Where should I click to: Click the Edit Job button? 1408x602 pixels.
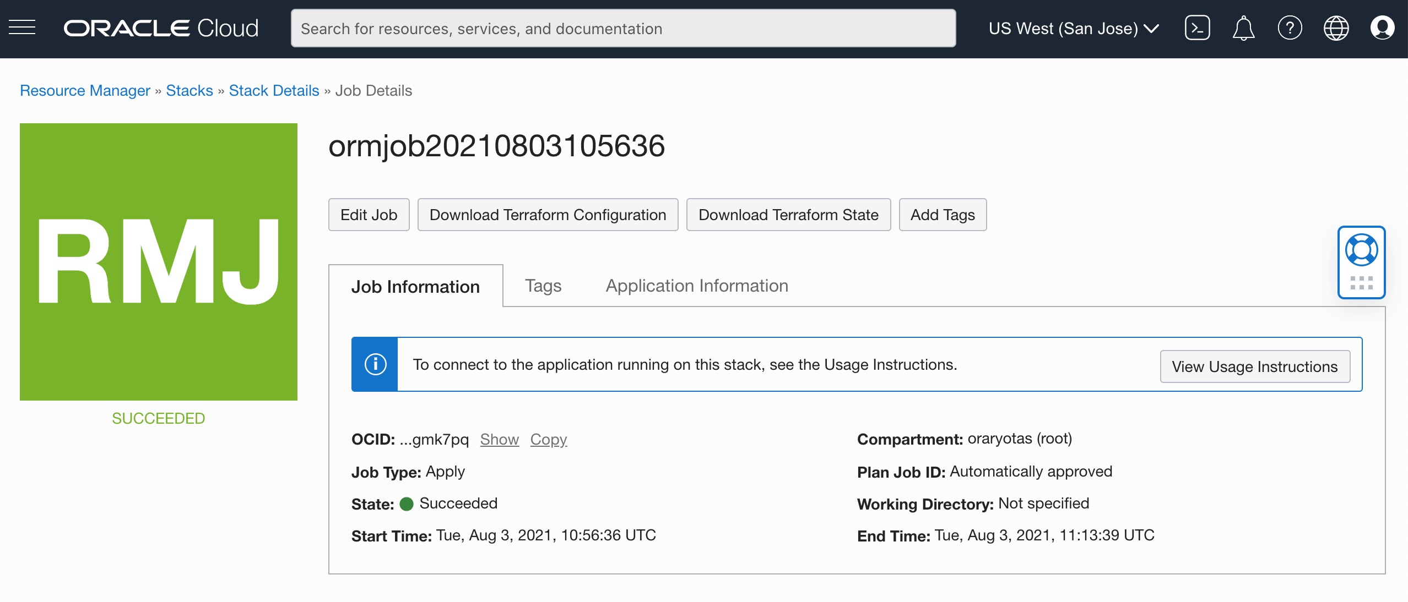point(369,215)
